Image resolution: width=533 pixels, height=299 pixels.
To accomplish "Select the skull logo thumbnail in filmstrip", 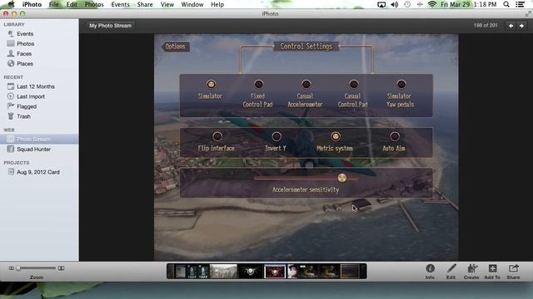I will coord(251,272).
